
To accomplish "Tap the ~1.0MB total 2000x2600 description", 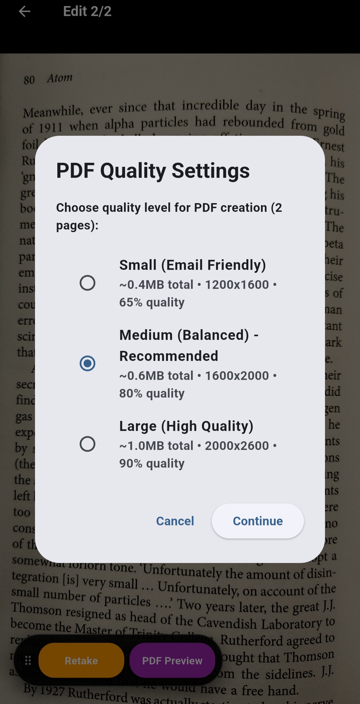I will tap(198, 455).
